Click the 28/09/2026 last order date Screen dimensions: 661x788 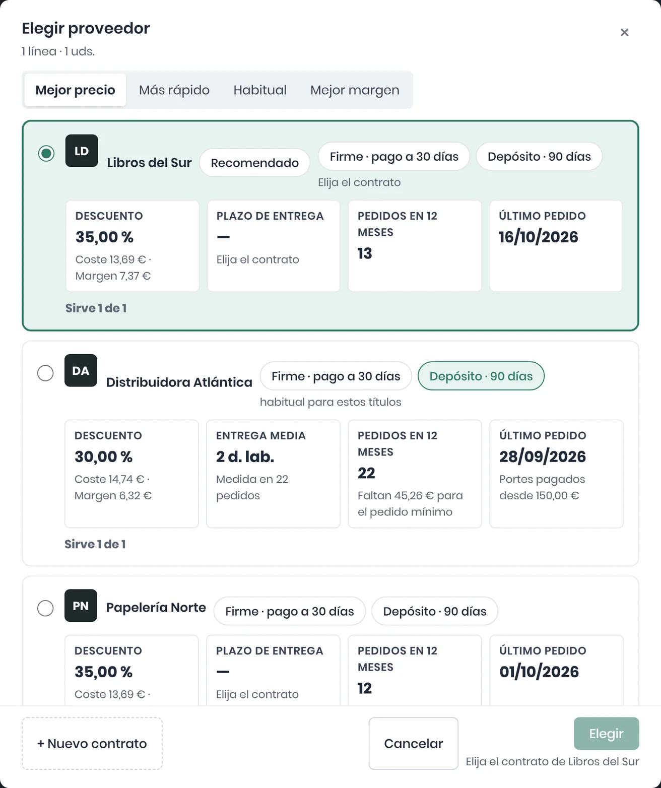coord(543,456)
